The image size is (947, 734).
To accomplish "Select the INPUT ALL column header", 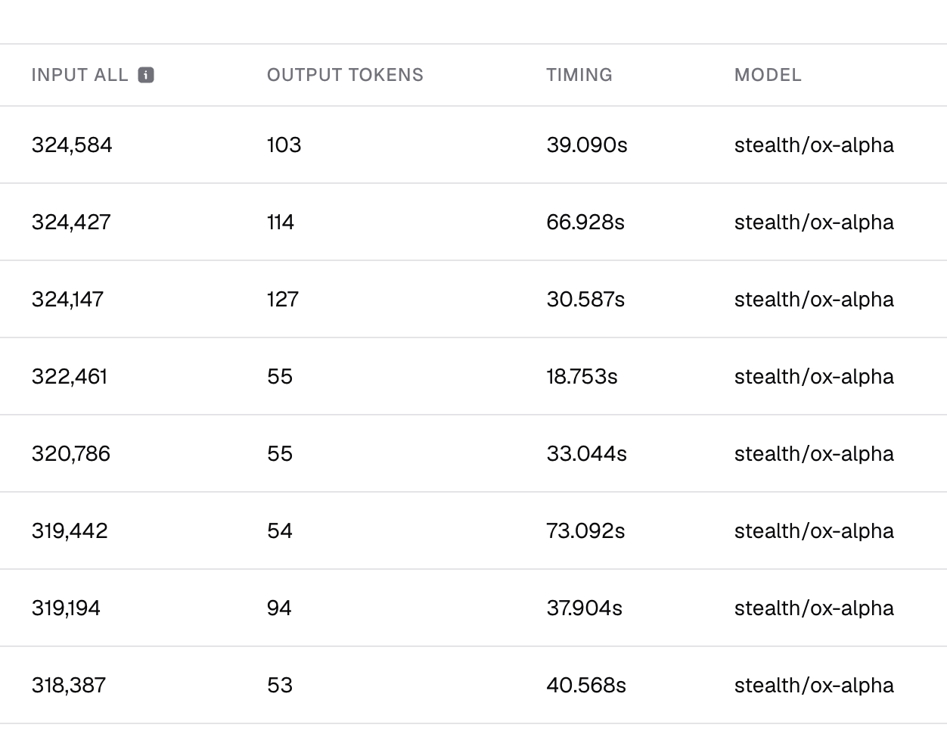I will 79,75.
